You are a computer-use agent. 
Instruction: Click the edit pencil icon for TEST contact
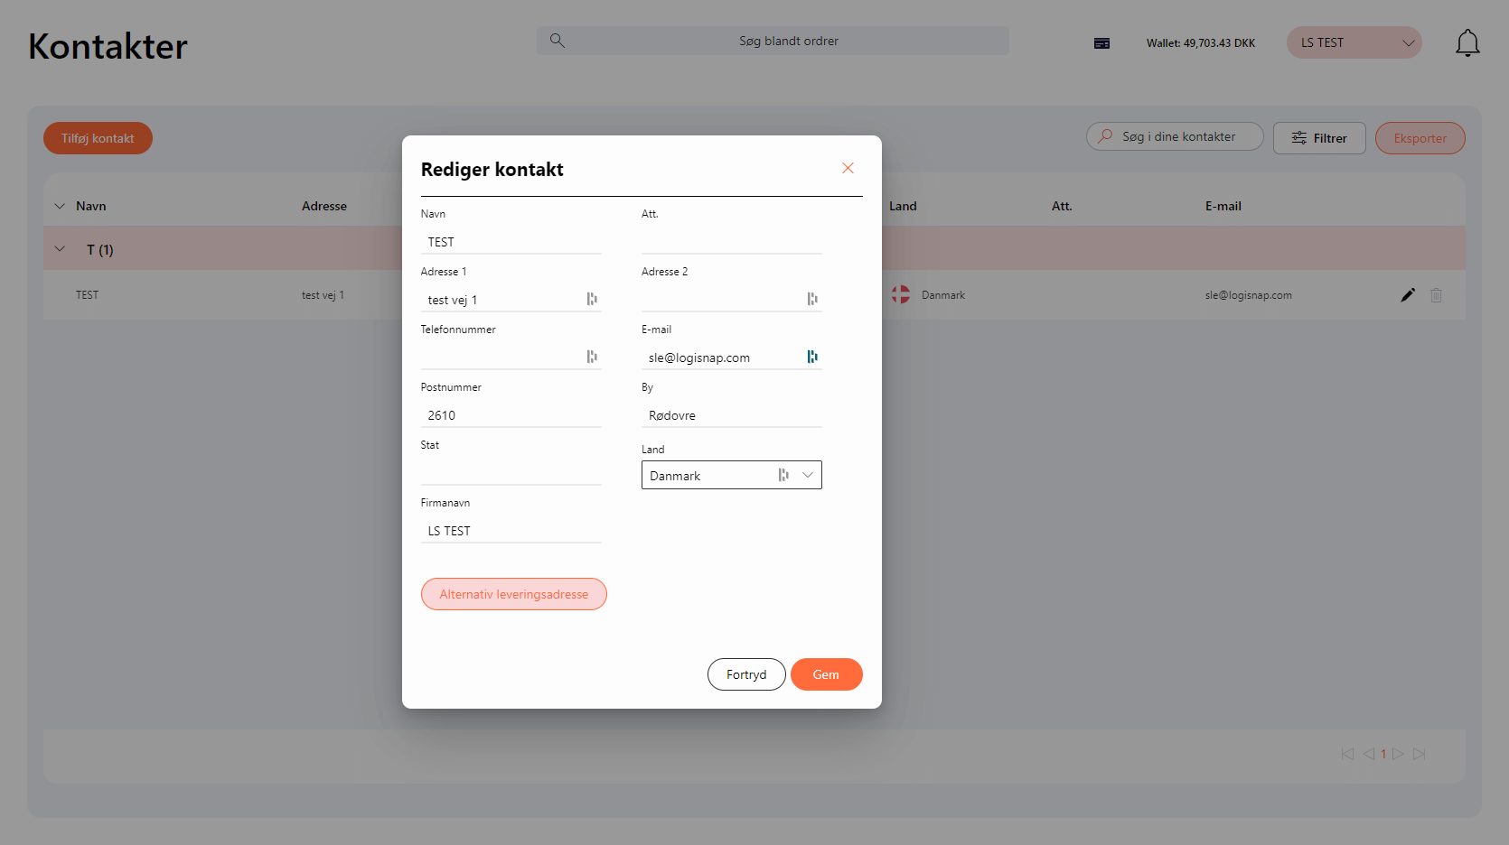pos(1408,294)
